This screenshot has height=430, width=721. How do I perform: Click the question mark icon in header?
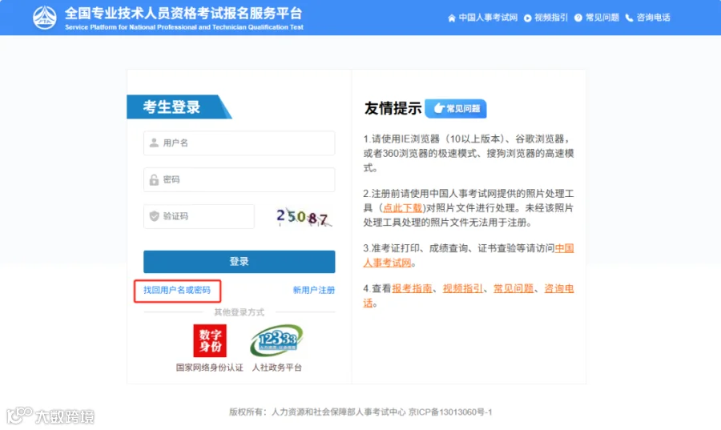click(x=578, y=18)
